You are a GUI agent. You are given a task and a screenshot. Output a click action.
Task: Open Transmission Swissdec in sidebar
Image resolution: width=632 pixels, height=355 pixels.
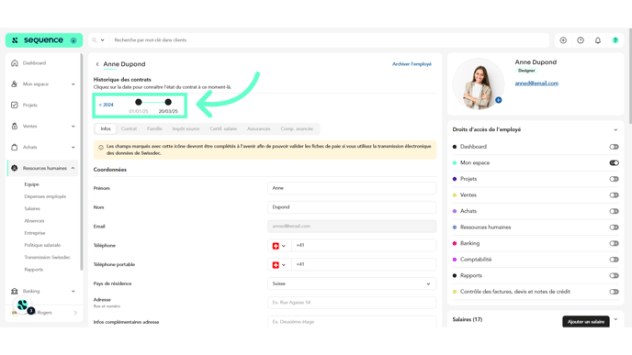point(47,257)
